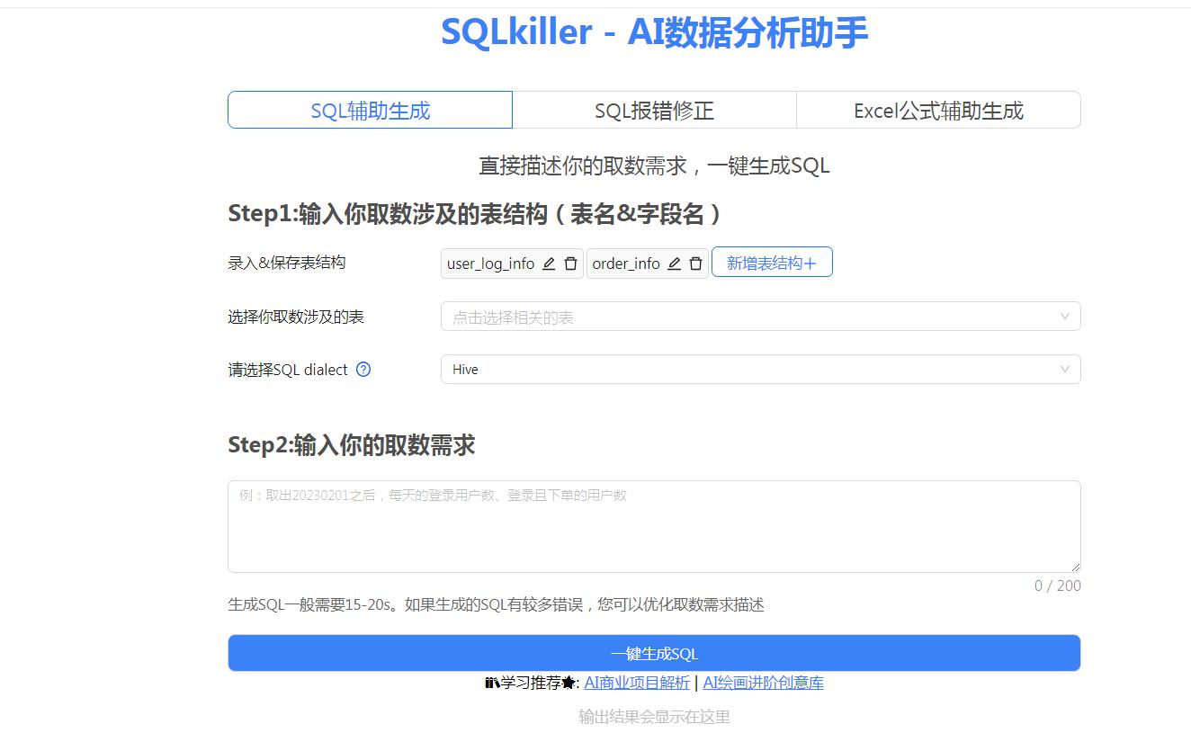Screen dimensions: 1191x733
Task: Click the 学习推荐 label text
Action: (531, 683)
